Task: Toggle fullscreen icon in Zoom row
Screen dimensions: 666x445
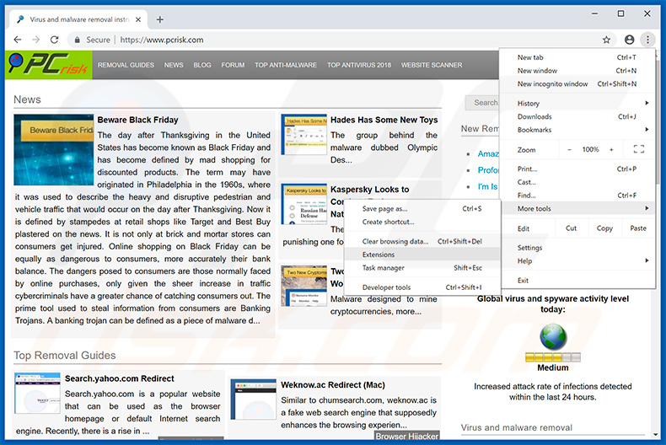Action: click(638, 149)
